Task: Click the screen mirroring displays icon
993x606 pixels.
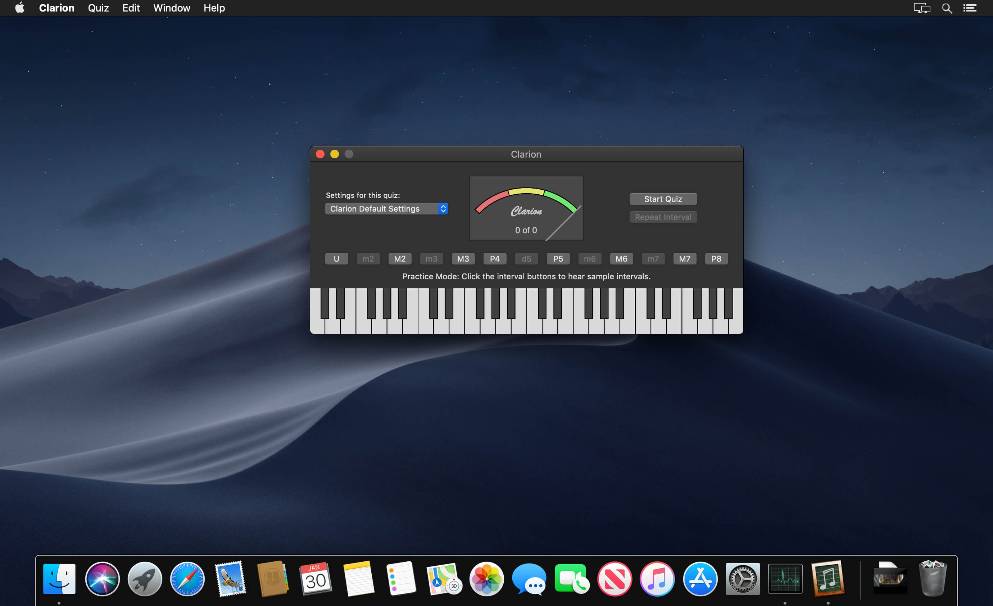Action: (922, 8)
